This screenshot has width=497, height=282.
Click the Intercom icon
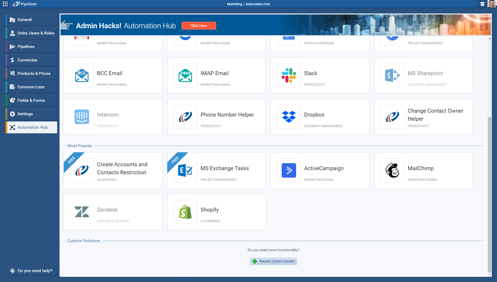point(82,117)
